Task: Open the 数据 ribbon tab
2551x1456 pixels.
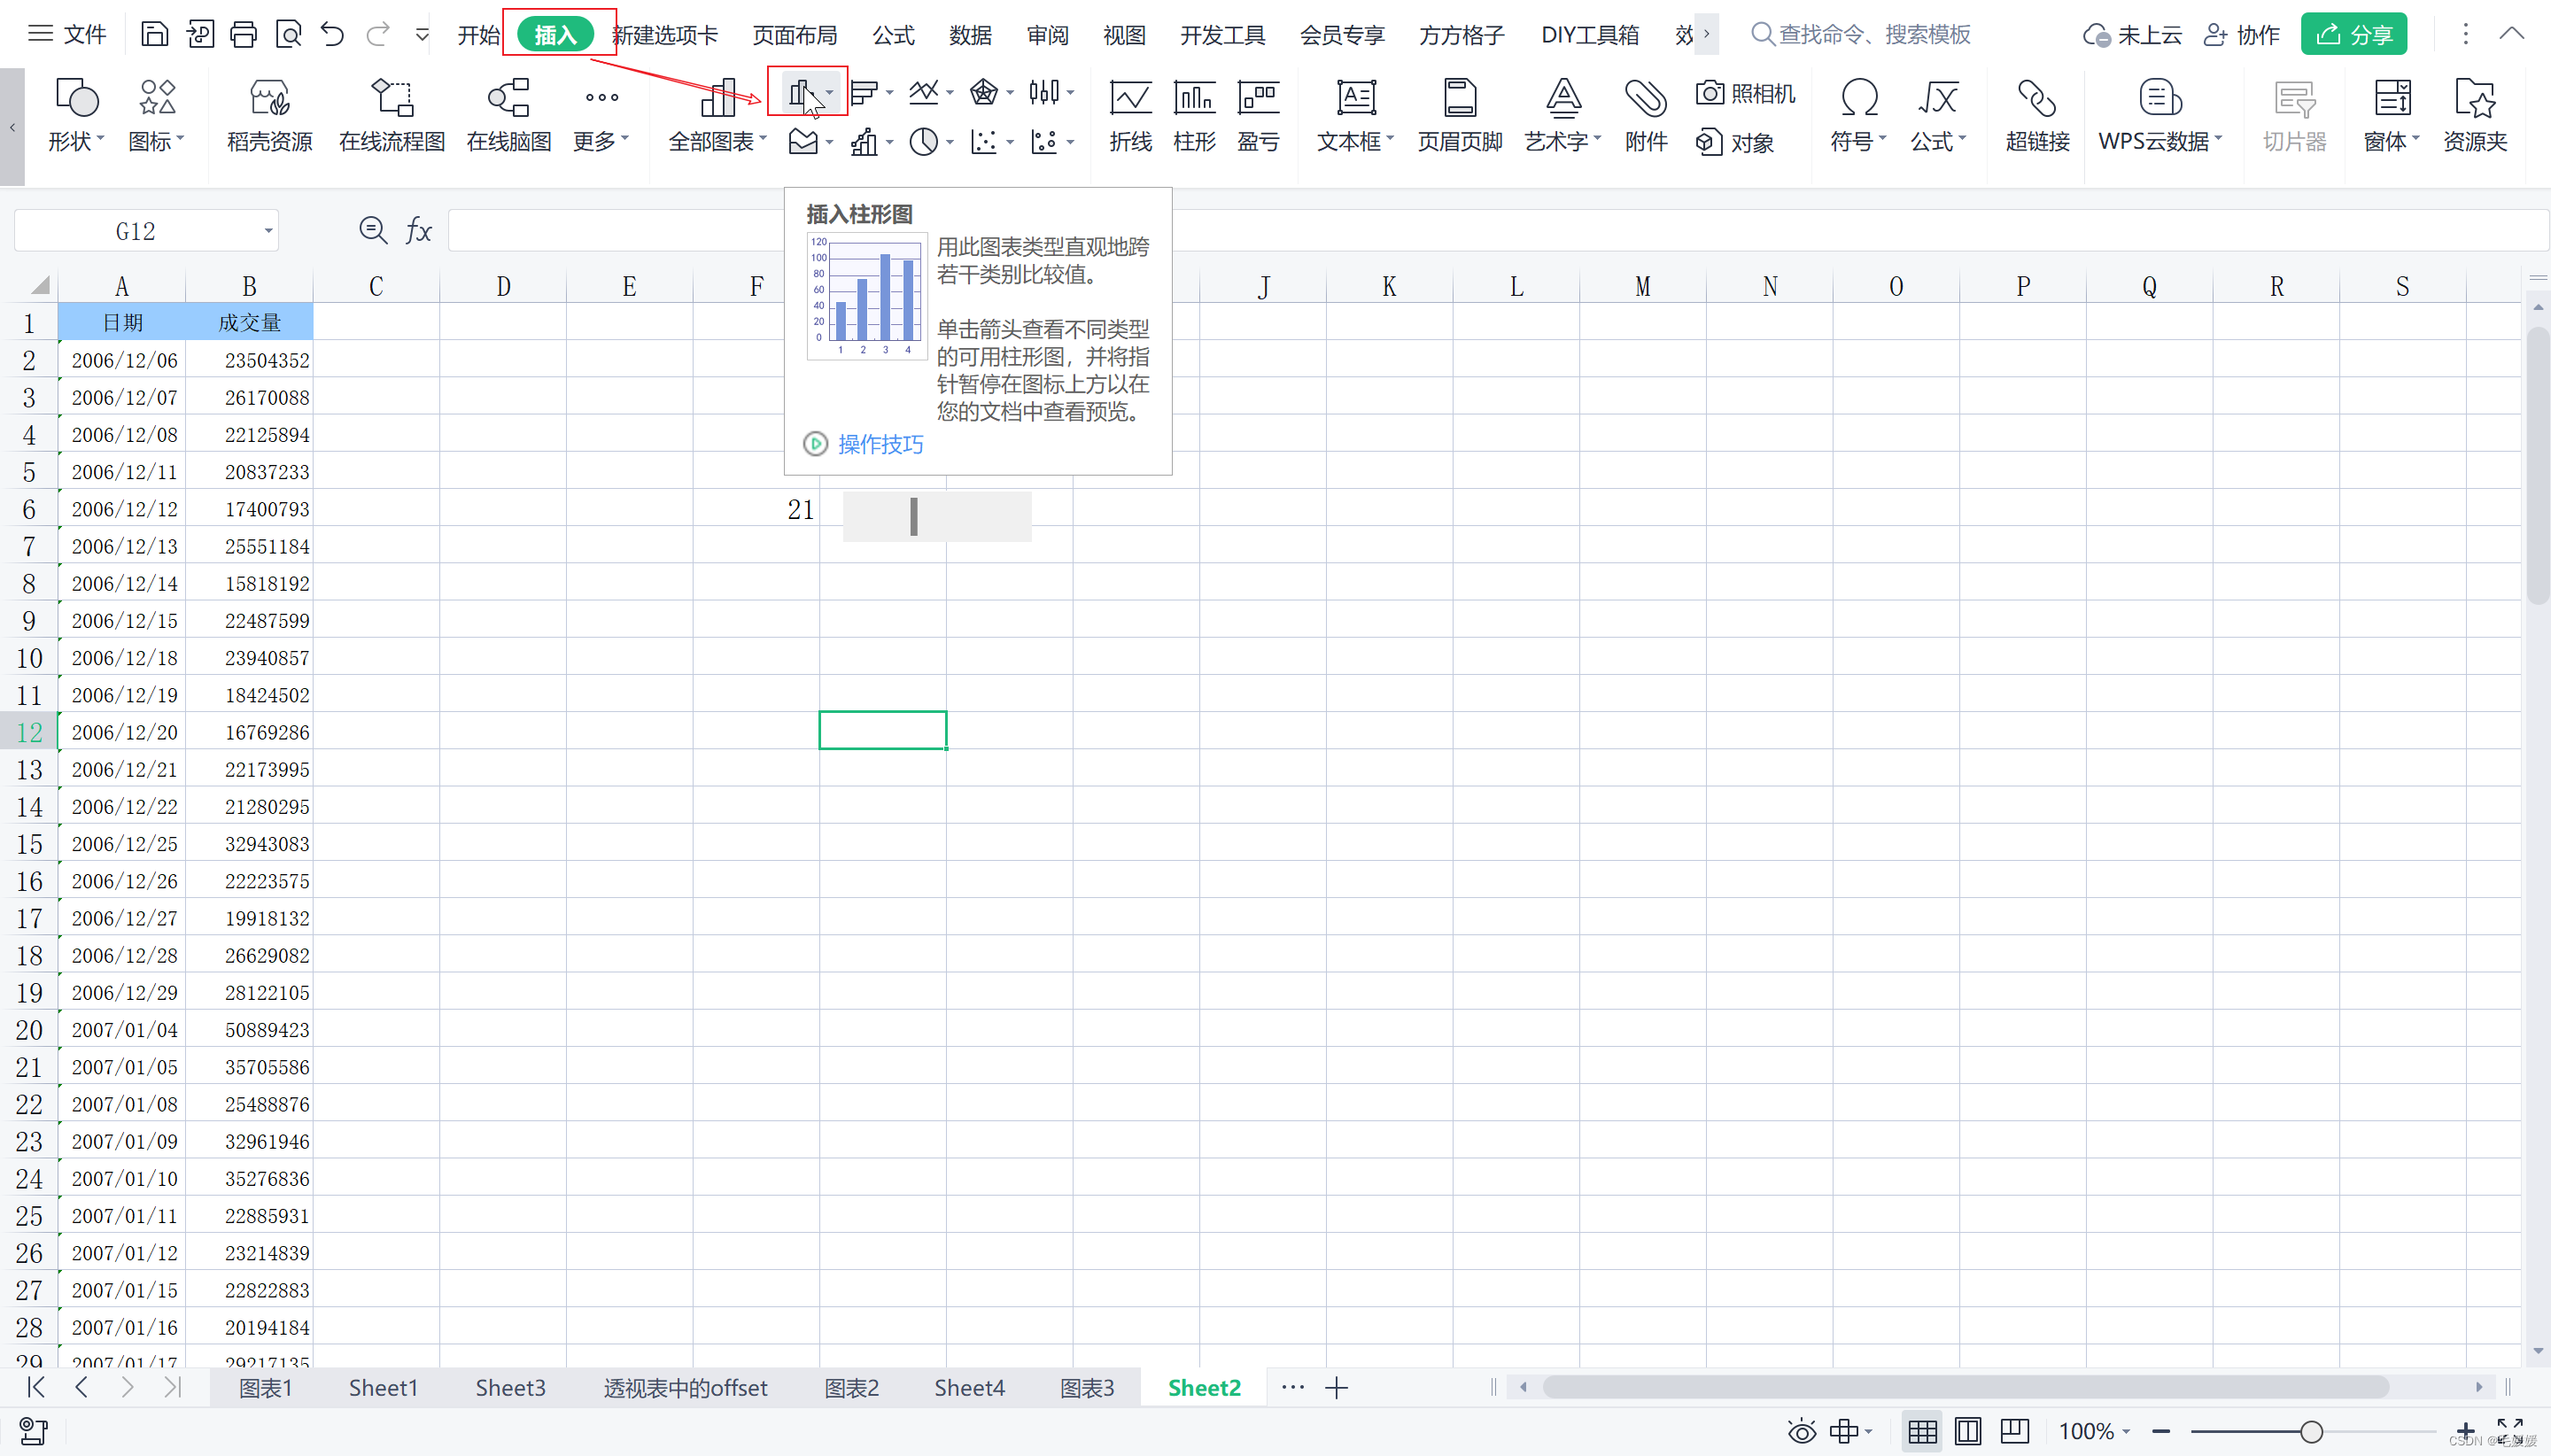Action: [x=970, y=35]
